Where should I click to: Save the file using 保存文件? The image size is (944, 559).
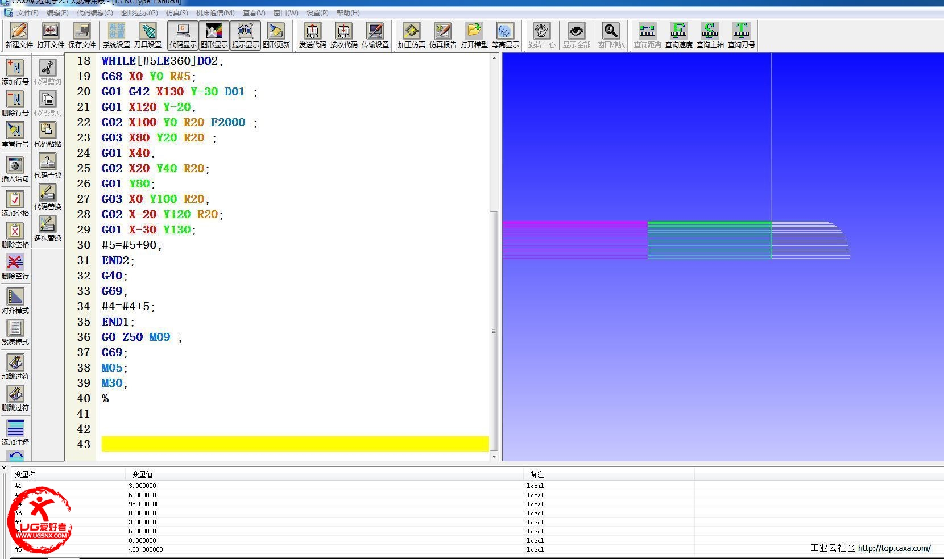click(82, 35)
